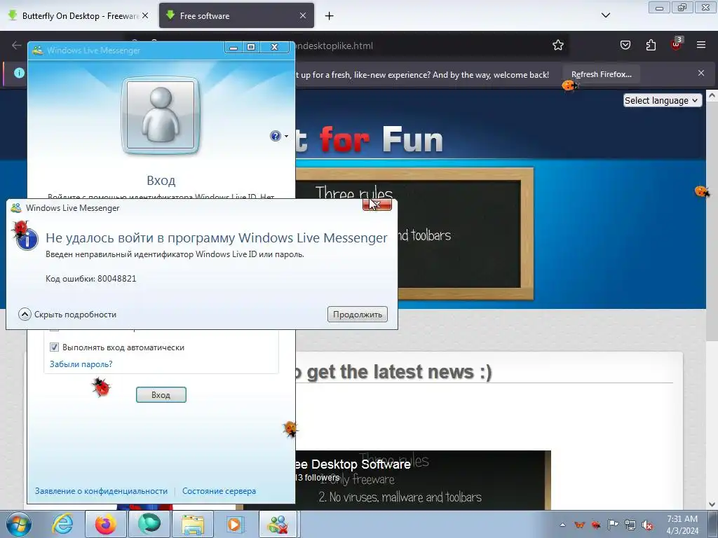
Task: Open Windows Media Player taskbar icon
Action: [236, 524]
